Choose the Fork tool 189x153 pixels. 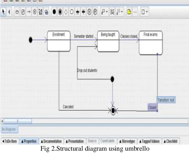click(78, 12)
